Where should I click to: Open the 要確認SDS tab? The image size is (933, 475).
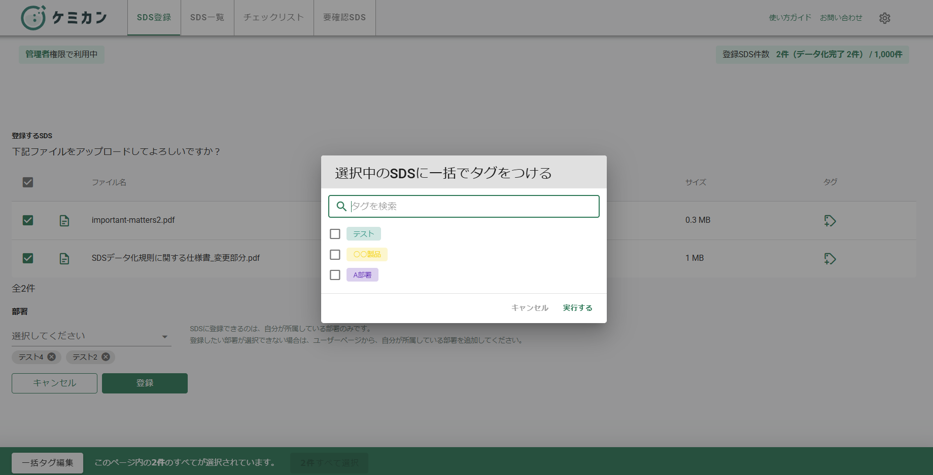coord(344,18)
